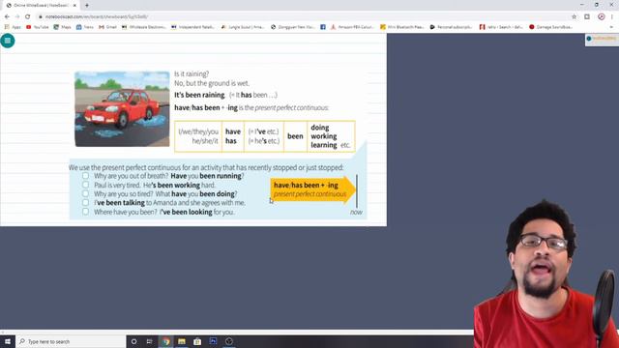Reload the current whiteboard page
The width and height of the screenshot is (619, 348).
click(28, 16)
